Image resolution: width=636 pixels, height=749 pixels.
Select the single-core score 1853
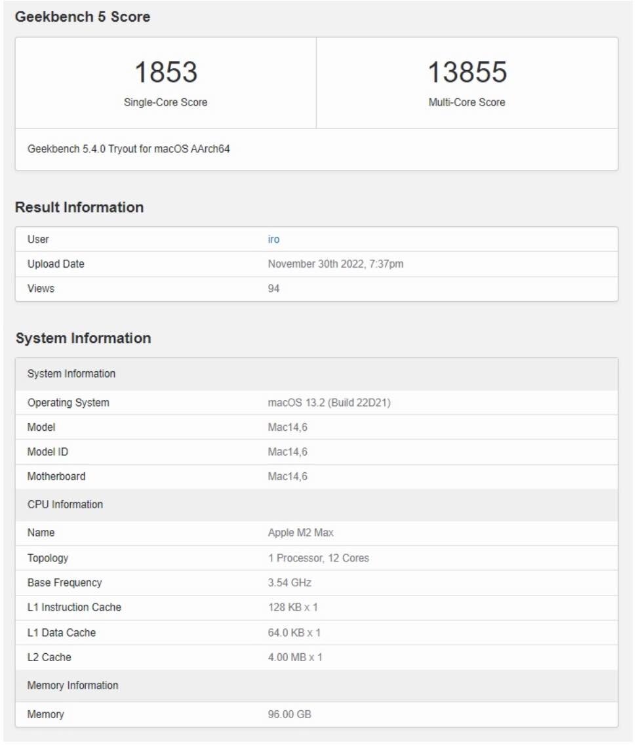(166, 72)
